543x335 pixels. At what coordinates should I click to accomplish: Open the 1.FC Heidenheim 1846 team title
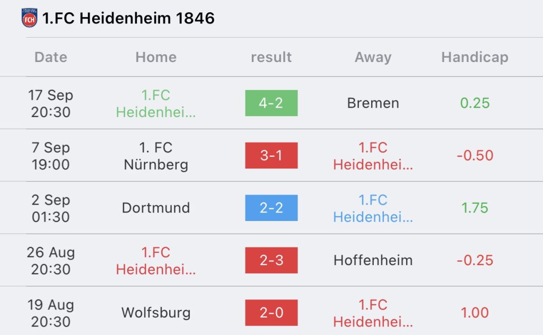[x=128, y=18]
